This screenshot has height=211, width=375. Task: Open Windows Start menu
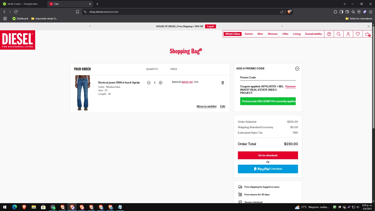pyautogui.click(x=4, y=207)
